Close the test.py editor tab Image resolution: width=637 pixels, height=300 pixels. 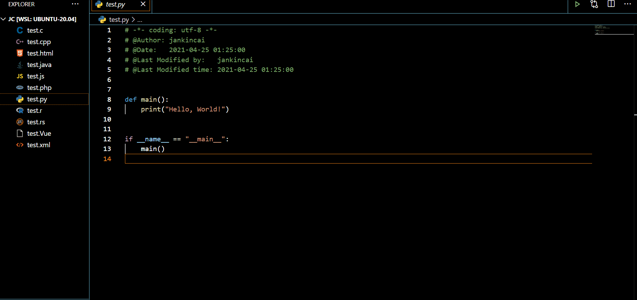143,4
